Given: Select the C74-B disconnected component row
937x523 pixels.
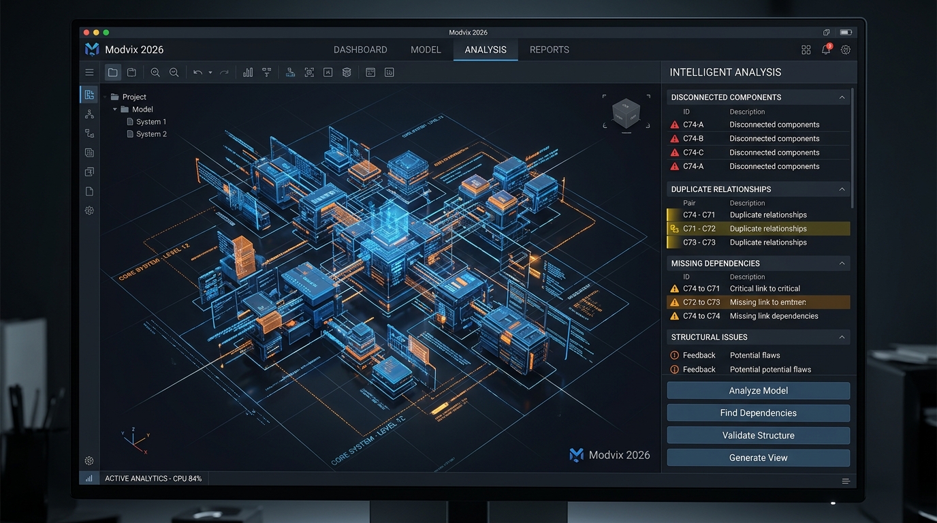Looking at the screenshot, I should click(759, 138).
